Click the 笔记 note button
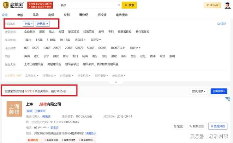This screenshot has height=143, width=233. (178, 126)
